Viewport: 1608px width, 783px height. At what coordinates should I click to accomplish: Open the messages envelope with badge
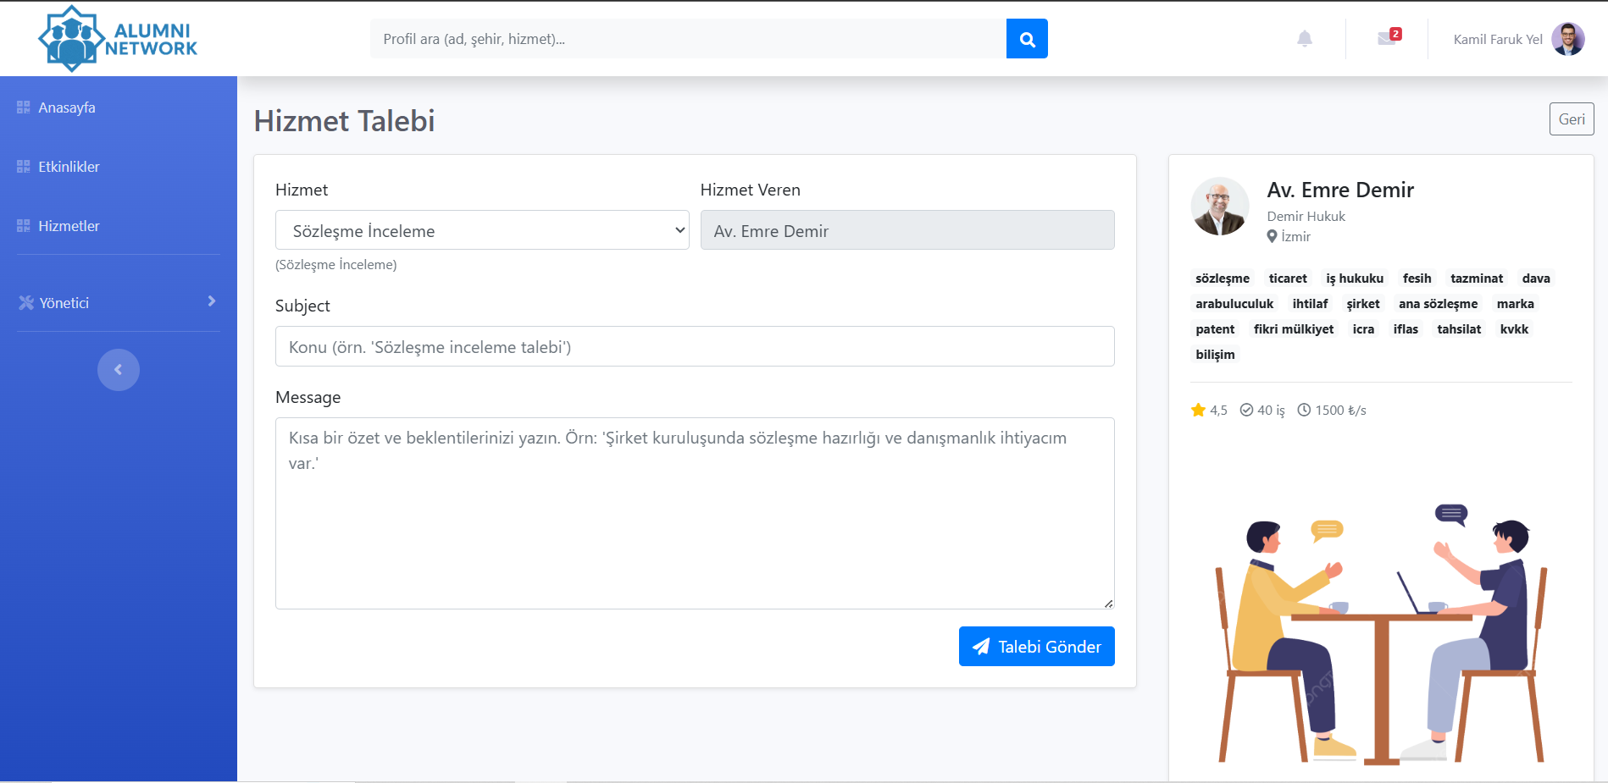(x=1387, y=38)
